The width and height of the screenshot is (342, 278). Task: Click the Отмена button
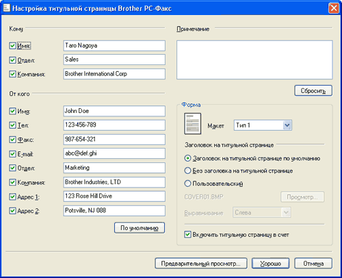point(313,264)
